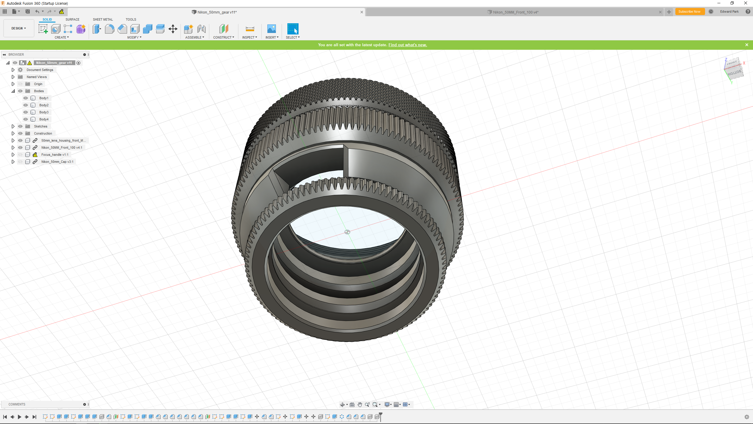The image size is (753, 424).
Task: Click the Measure icon under Inspect
Action: (250, 29)
